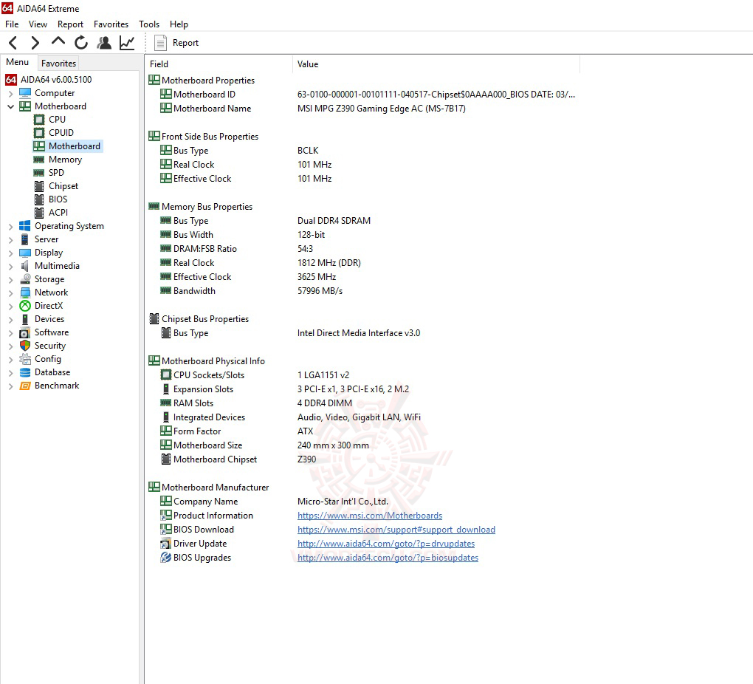
Task: Expand the Display tree node
Action: [x=10, y=253]
